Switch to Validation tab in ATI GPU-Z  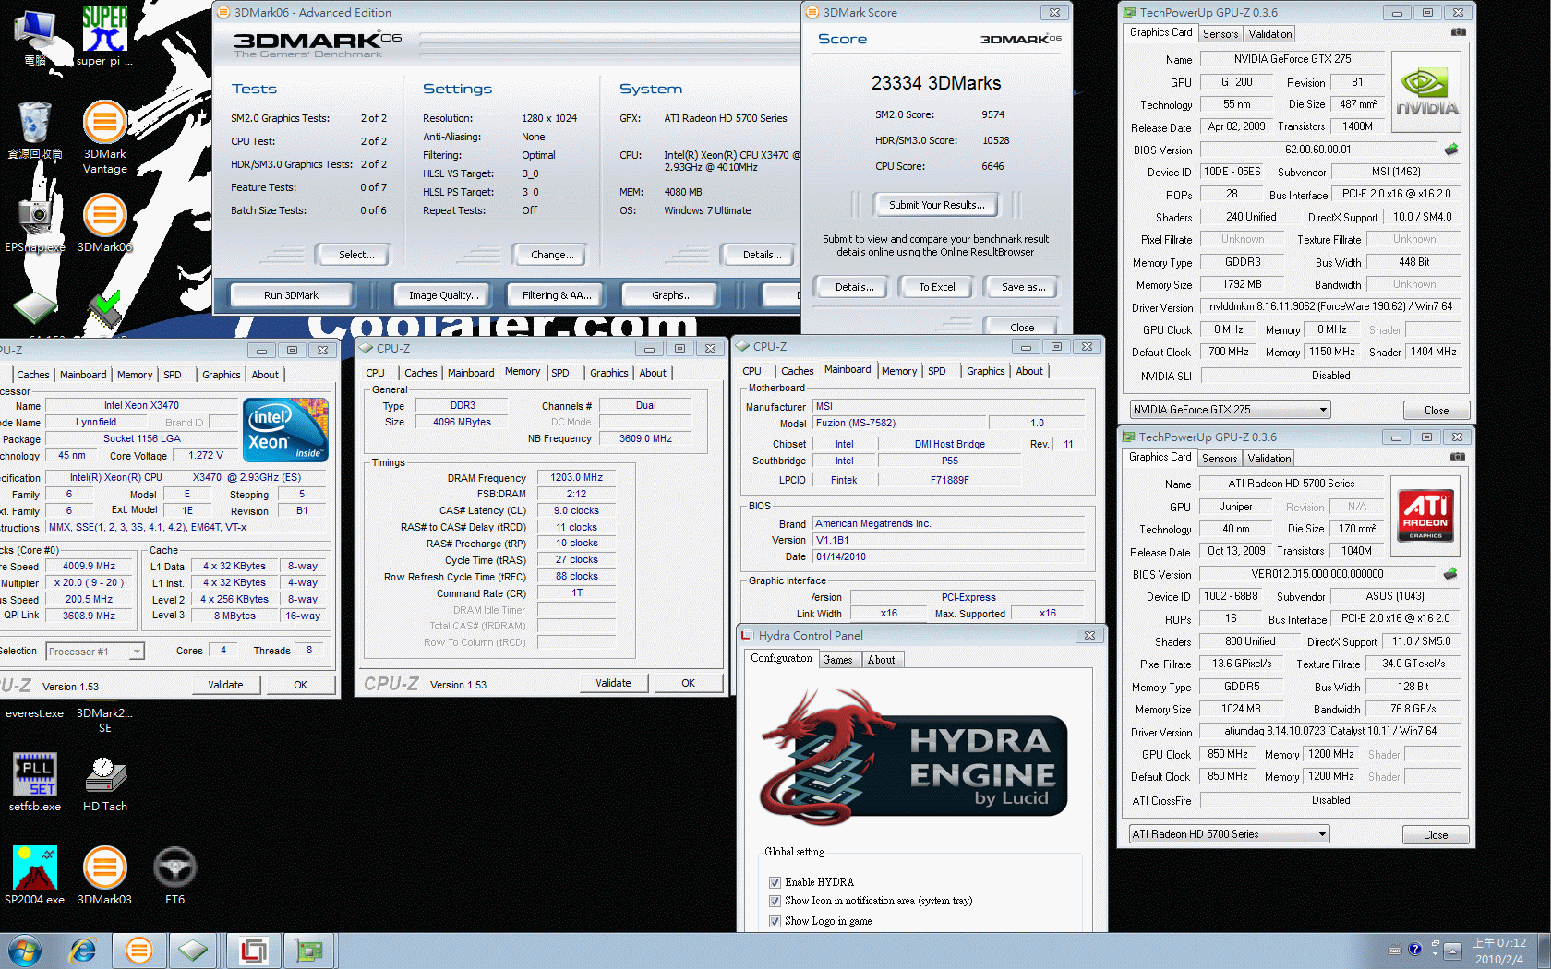[1269, 459]
